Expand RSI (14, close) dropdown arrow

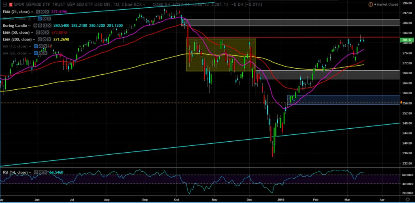pyautogui.click(x=30, y=173)
